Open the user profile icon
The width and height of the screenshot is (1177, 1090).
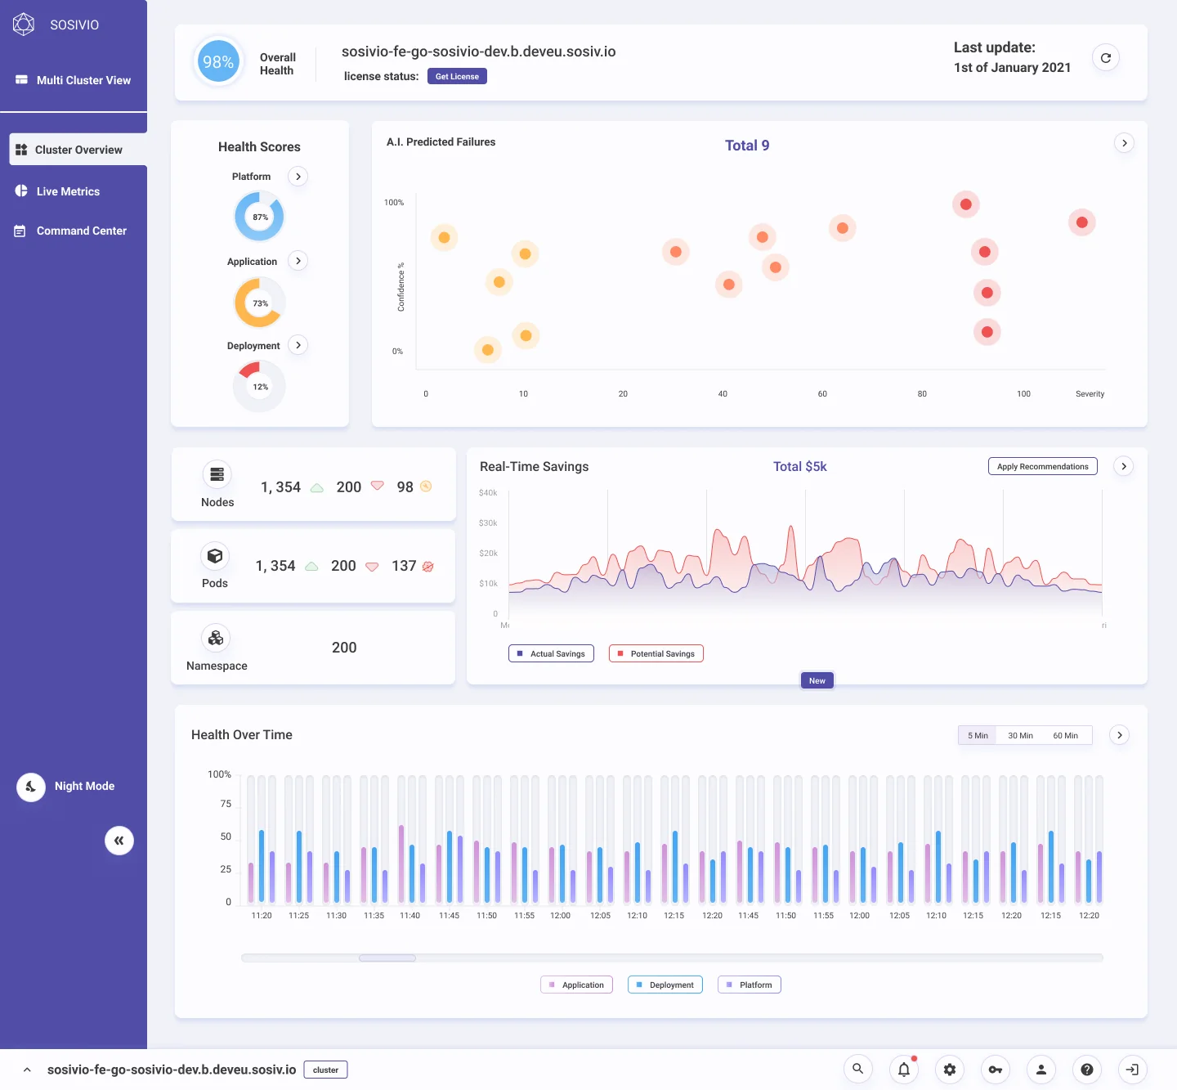point(1041,1069)
